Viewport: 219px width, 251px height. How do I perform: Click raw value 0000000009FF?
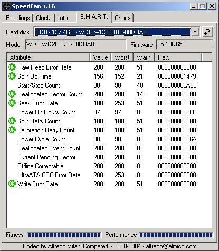pos(177,112)
